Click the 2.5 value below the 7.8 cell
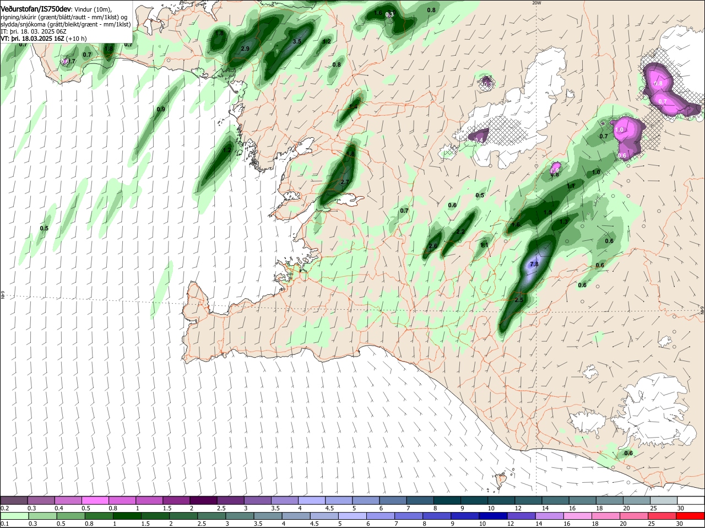Screen dimensions: 705x528 (519, 300)
